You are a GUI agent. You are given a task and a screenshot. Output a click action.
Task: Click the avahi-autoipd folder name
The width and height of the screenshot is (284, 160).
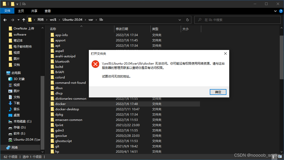pos(65,56)
